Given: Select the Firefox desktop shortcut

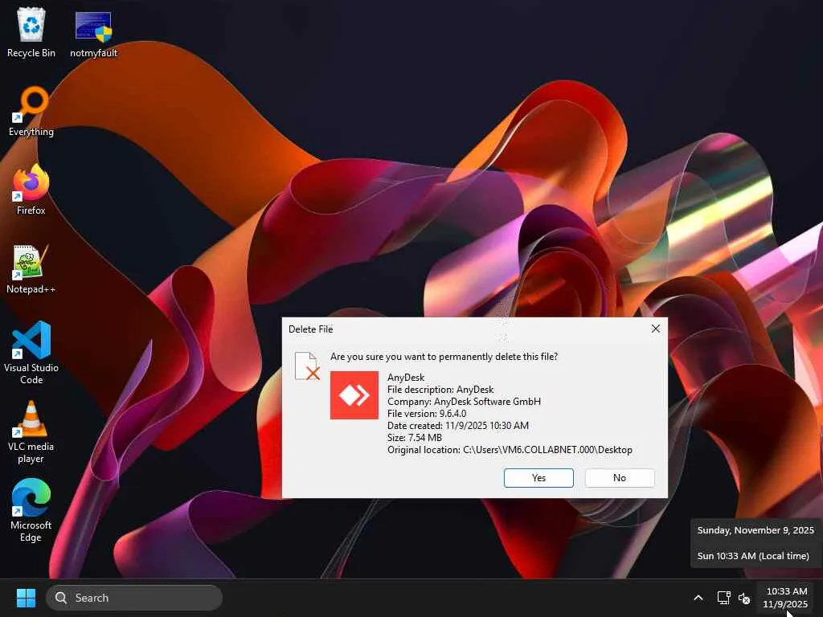Looking at the screenshot, I should 31,190.
